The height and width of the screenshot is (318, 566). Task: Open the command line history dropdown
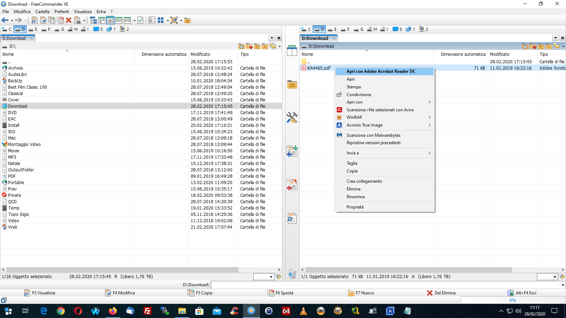click(562, 285)
